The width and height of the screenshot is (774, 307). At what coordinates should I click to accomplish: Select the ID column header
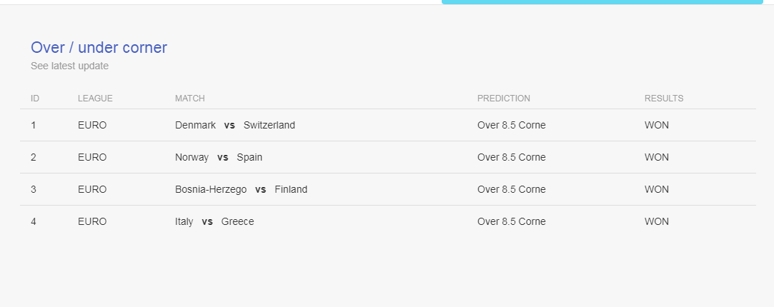(35, 99)
